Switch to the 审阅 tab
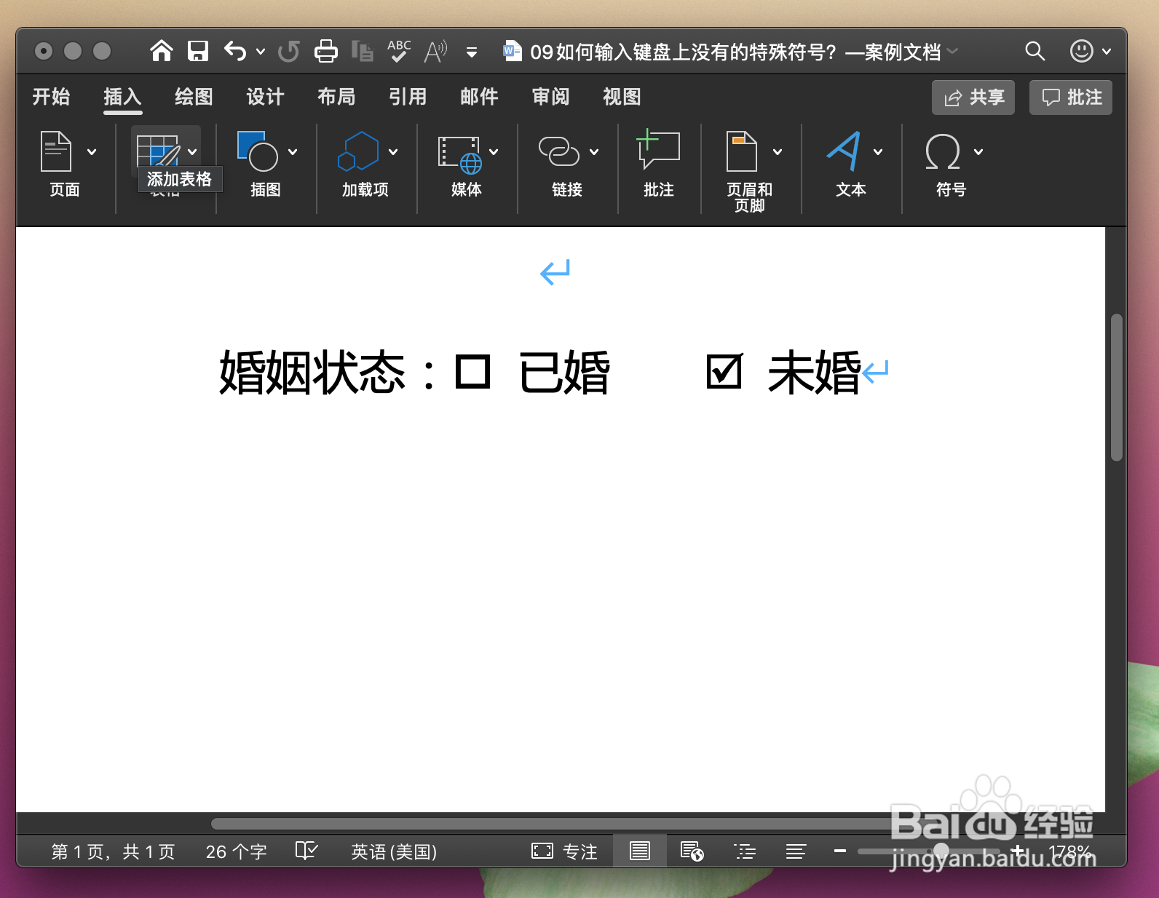Viewport: 1159px width, 898px height. pos(550,97)
